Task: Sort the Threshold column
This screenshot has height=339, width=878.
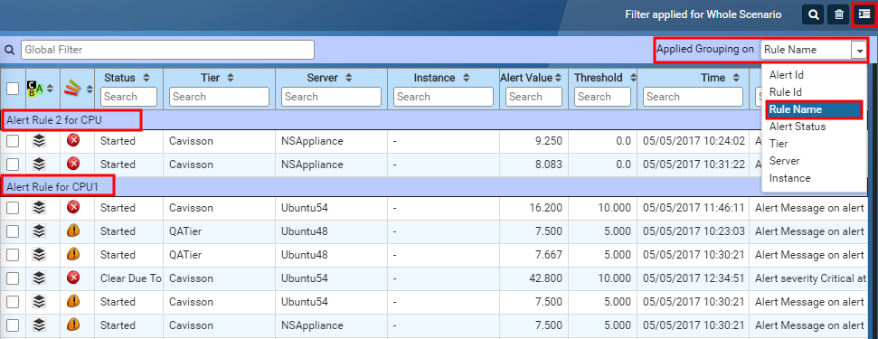Action: pyautogui.click(x=633, y=78)
